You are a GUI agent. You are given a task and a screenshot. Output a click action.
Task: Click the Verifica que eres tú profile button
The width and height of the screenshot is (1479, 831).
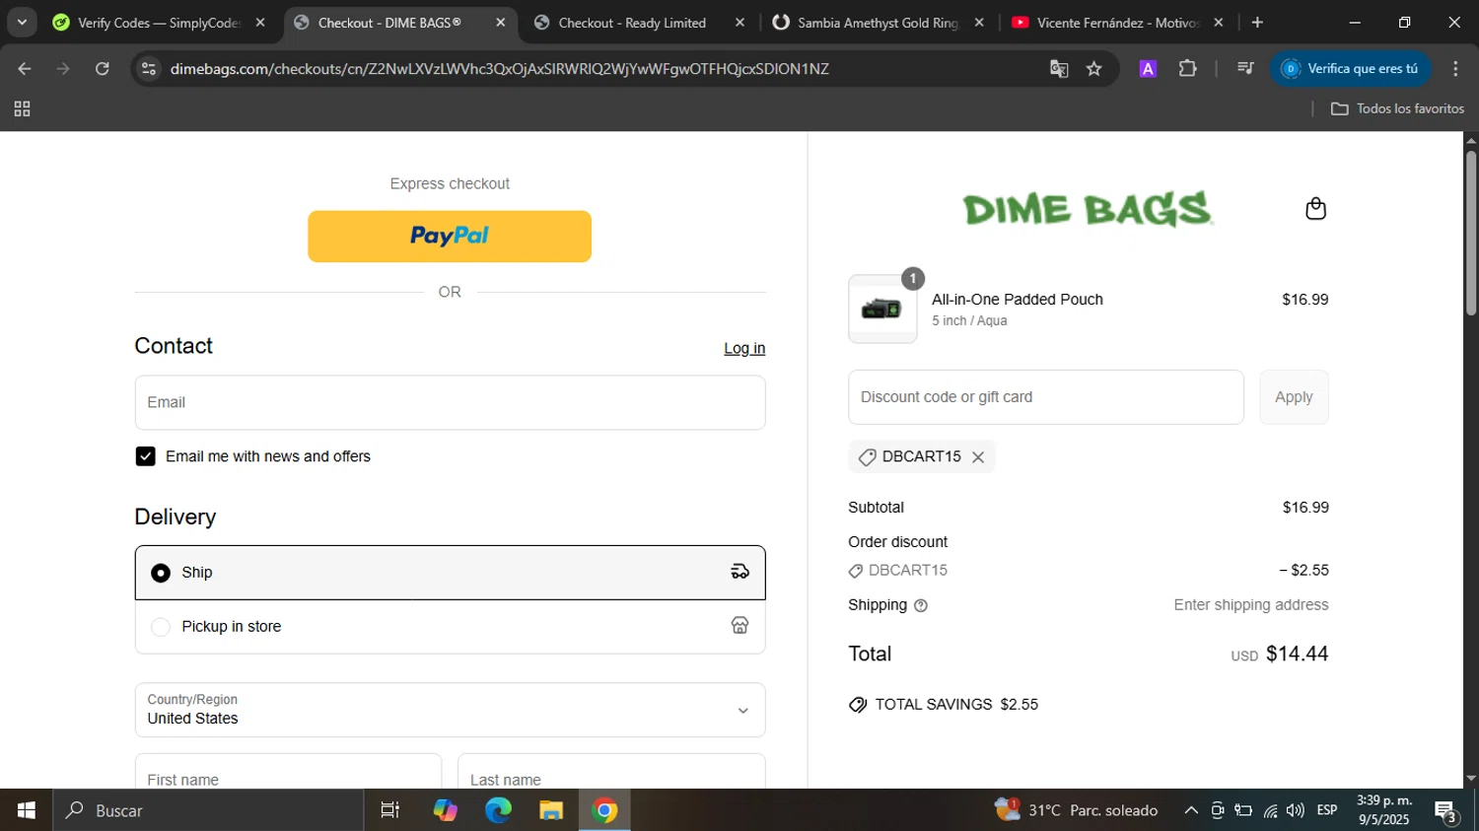pyautogui.click(x=1350, y=68)
